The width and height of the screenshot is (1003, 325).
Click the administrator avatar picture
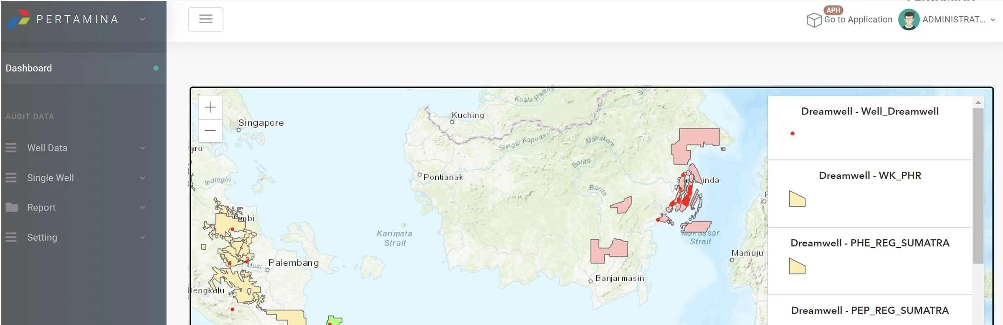pos(909,20)
